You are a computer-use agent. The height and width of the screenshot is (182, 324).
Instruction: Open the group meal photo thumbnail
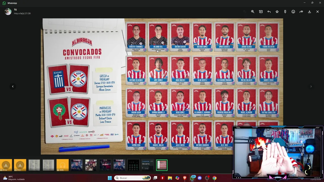(x=91, y=165)
